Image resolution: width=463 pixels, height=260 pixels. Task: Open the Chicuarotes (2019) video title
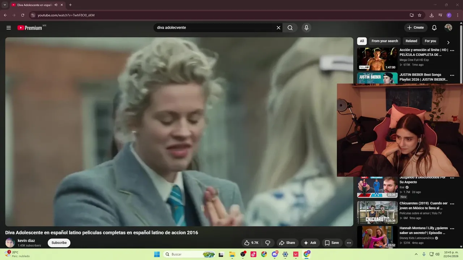coord(424,206)
